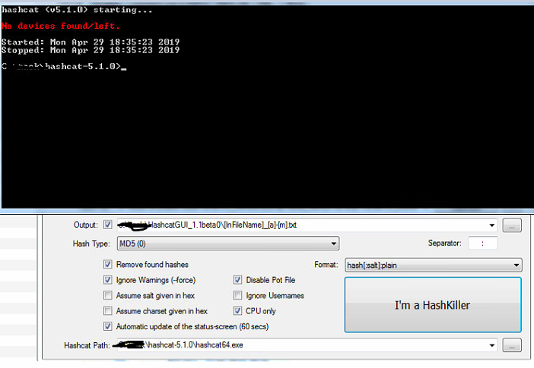
Task: Enable Assume salt given in hex
Action: pos(107,295)
